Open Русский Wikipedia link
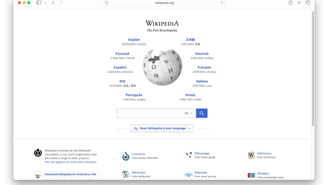The image size is (328, 185). [x=122, y=54]
